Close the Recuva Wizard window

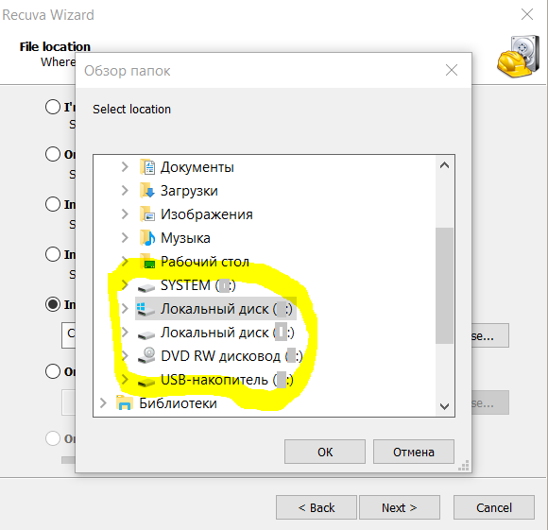[x=527, y=15]
